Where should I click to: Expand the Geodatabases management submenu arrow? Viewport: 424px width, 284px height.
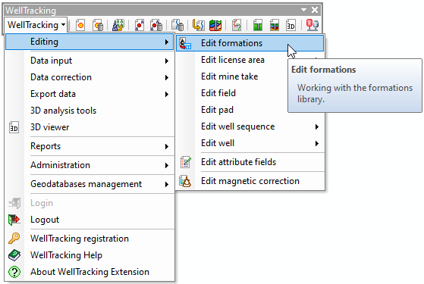pos(167,184)
